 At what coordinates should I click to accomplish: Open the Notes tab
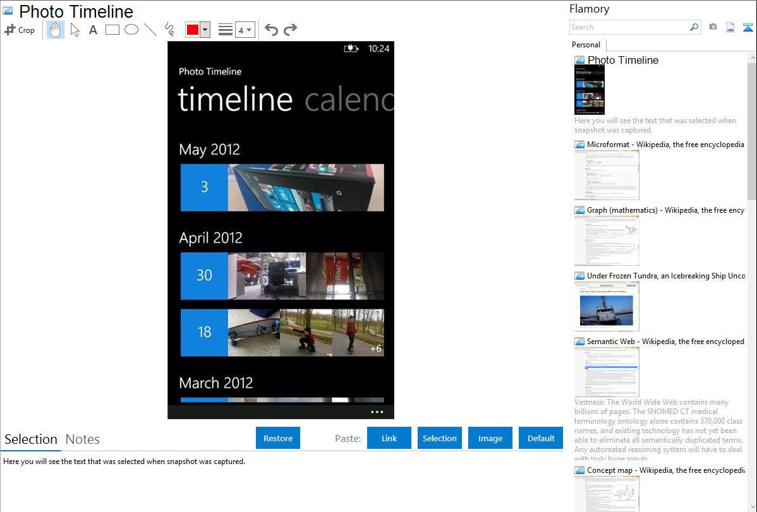(x=83, y=439)
